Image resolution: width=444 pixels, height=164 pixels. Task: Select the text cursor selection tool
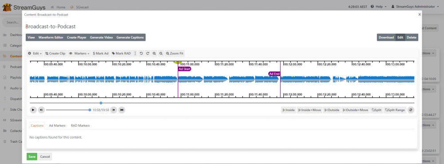[135, 53]
